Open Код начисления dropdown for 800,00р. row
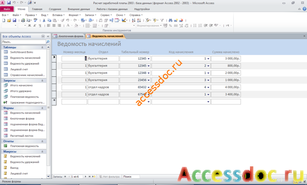 click(x=208, y=66)
